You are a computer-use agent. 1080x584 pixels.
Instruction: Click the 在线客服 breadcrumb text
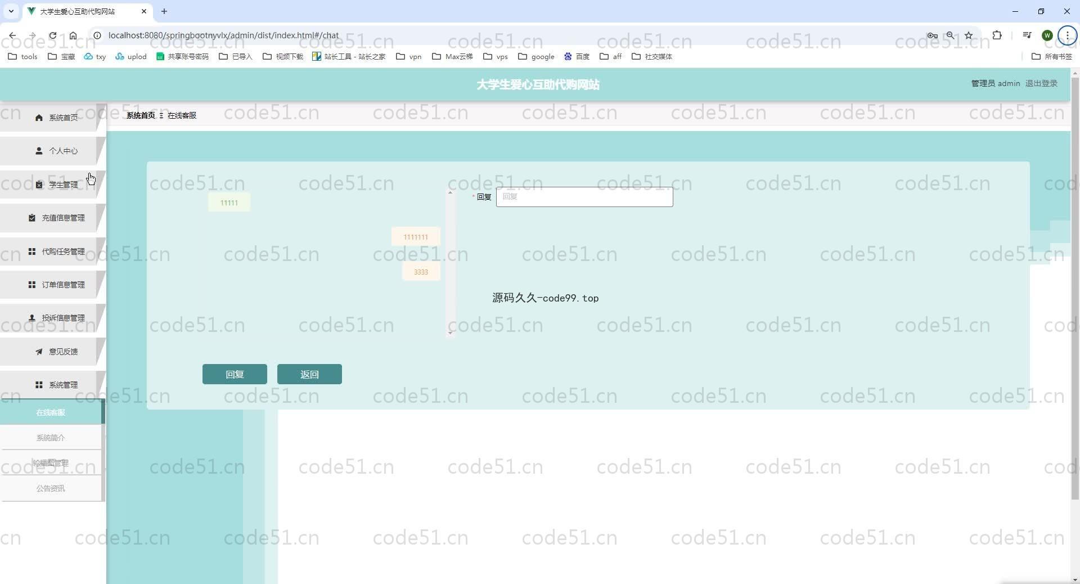pos(182,115)
